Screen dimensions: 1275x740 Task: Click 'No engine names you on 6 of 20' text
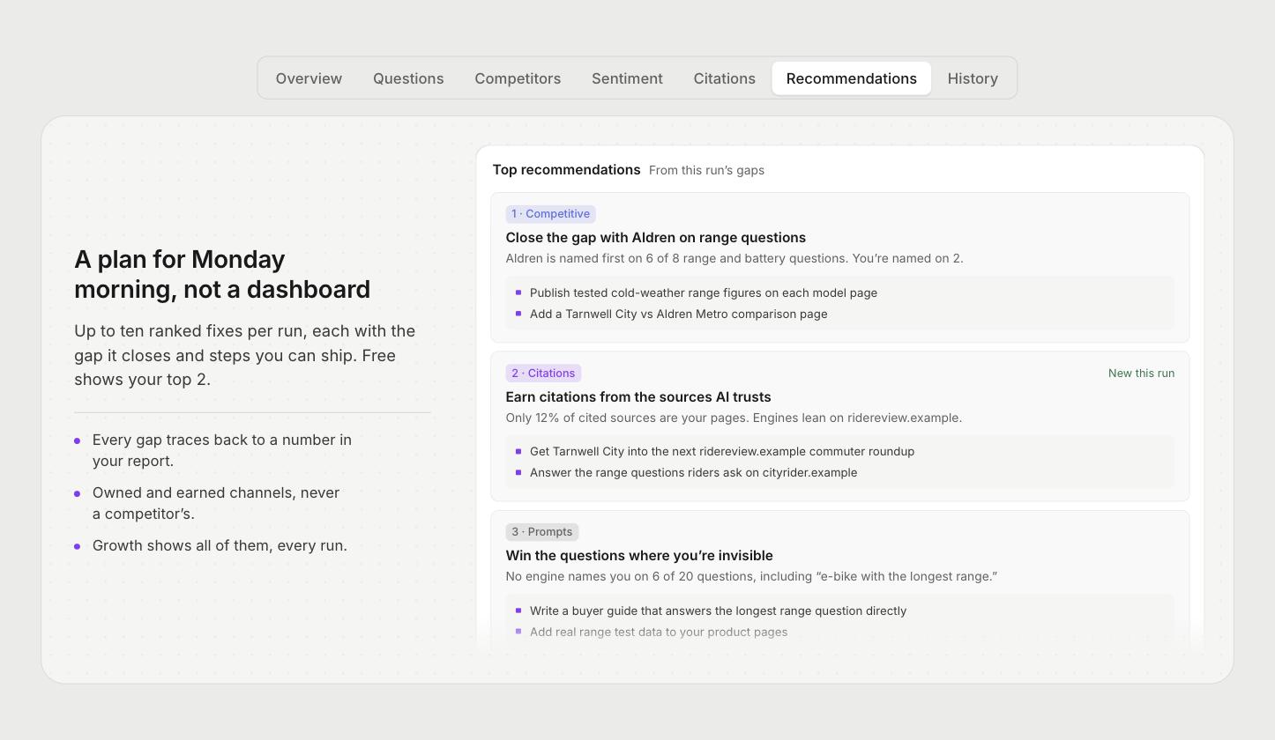[x=751, y=577]
